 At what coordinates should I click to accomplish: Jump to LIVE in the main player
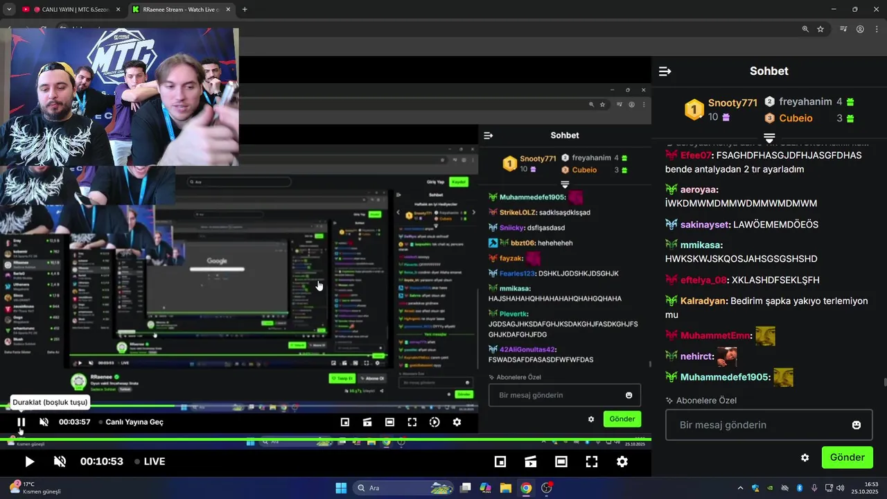150,462
